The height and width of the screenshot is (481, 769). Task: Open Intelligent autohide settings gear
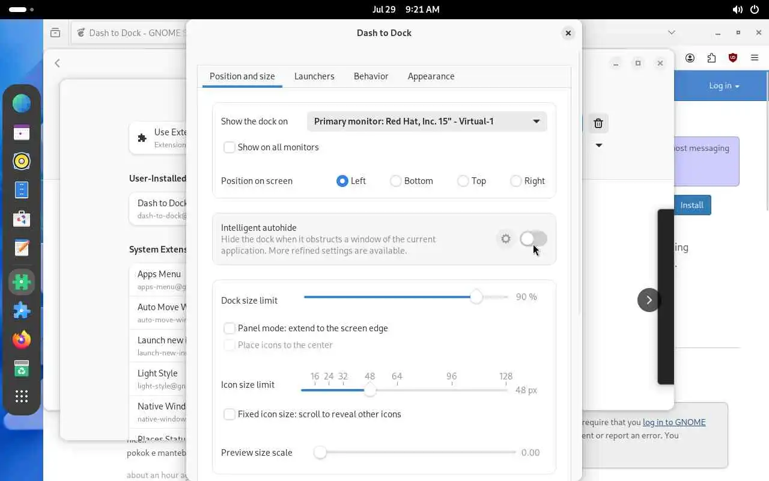point(506,239)
